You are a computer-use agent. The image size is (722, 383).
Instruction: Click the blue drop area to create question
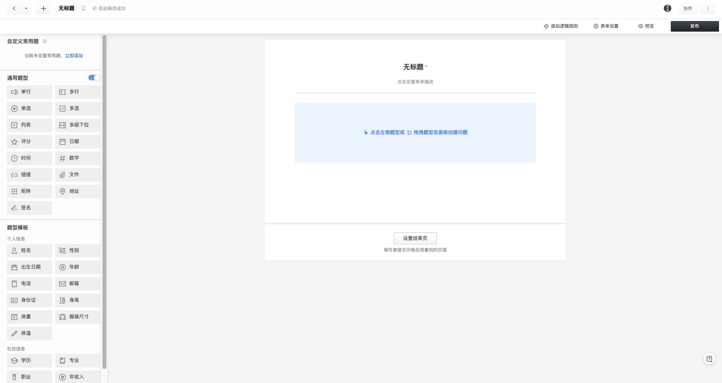[415, 132]
